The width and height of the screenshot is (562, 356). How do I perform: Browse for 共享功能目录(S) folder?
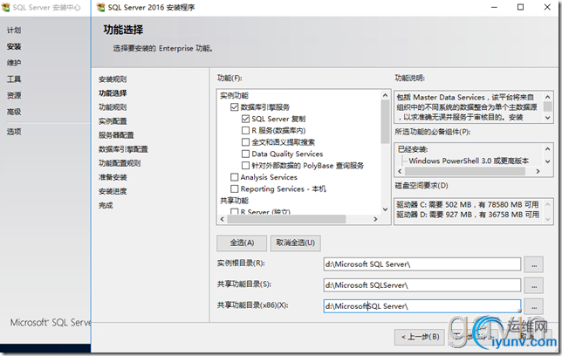534,285
